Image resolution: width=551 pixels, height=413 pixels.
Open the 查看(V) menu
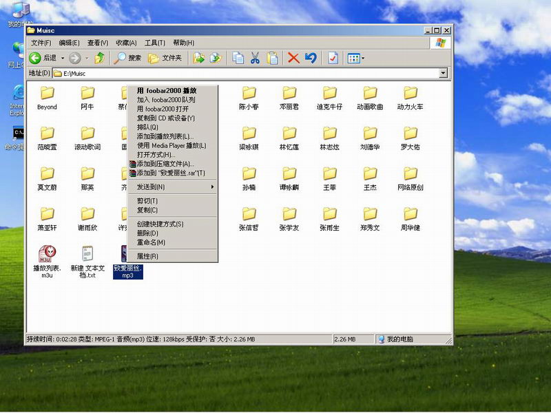pyautogui.click(x=98, y=43)
